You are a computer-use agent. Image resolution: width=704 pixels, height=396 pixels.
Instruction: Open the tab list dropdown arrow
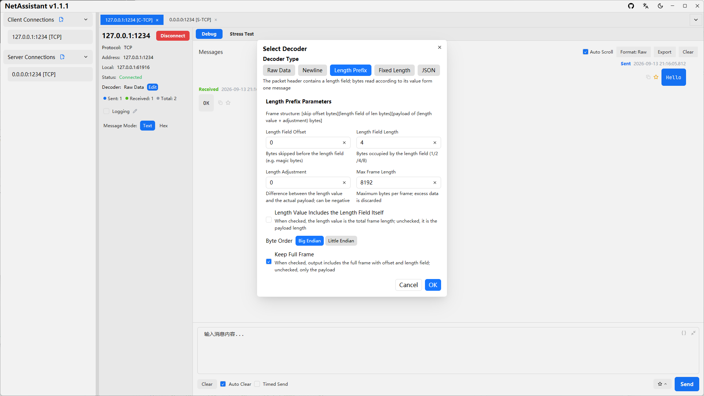(696, 20)
